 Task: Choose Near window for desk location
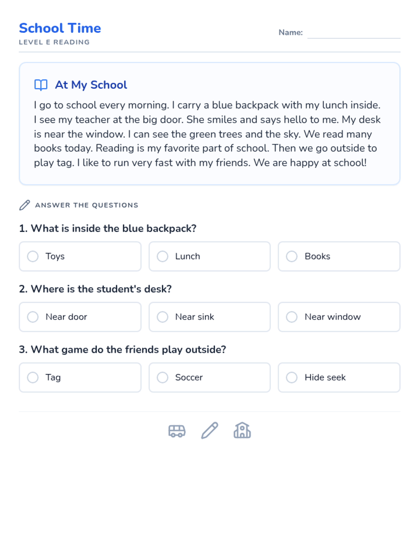pyautogui.click(x=292, y=317)
